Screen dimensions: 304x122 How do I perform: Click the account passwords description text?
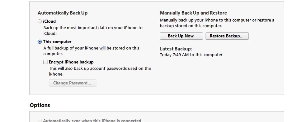click(x=100, y=71)
